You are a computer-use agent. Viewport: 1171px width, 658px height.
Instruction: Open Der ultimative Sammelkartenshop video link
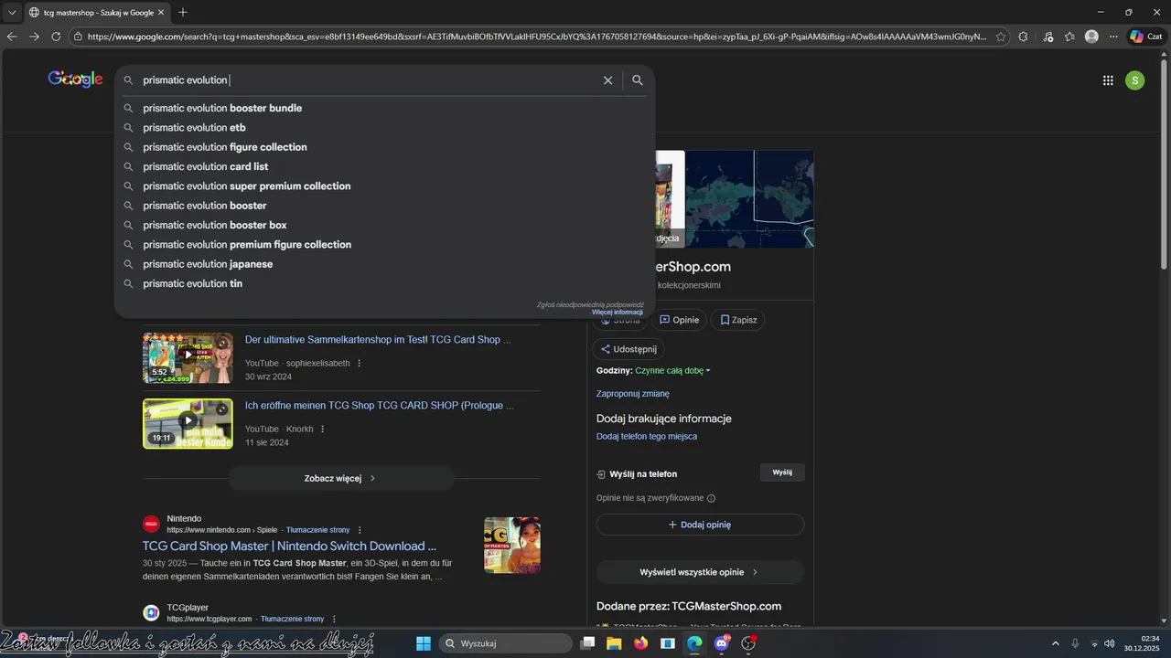coord(378,339)
